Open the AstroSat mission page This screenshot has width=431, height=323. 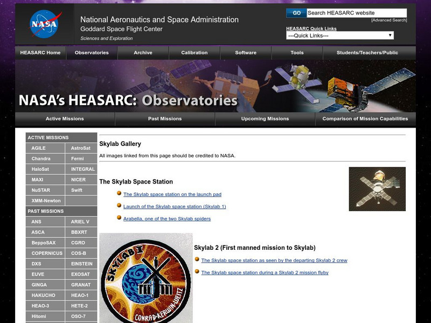(x=81, y=148)
